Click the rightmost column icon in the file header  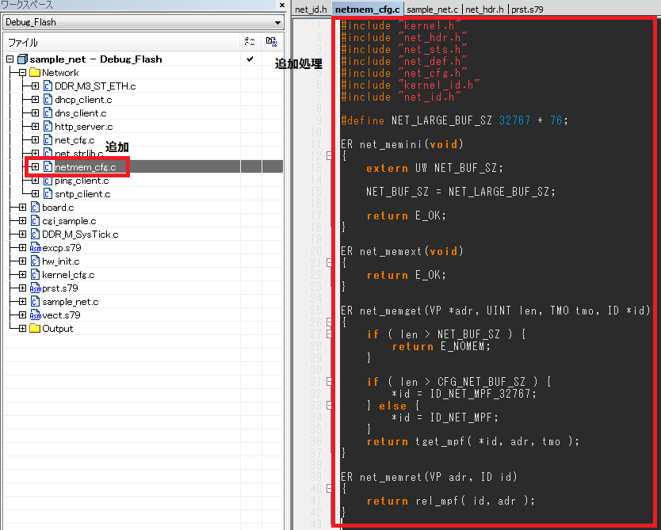[x=271, y=42]
